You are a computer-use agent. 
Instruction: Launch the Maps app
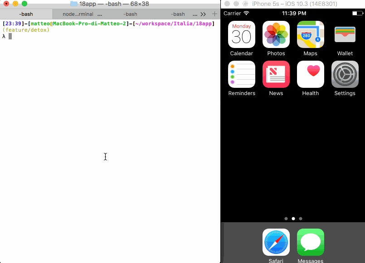coord(310,34)
